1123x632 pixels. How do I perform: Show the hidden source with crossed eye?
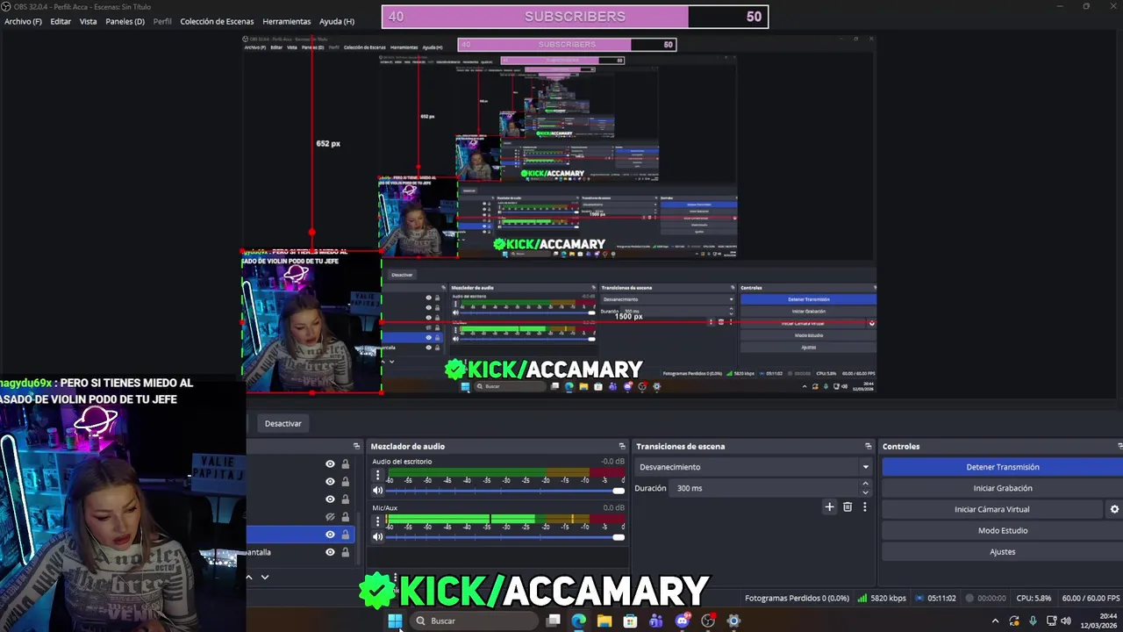(x=330, y=517)
